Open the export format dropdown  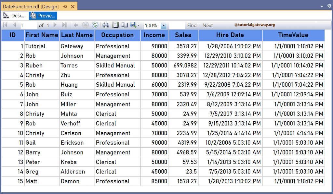click(x=138, y=25)
